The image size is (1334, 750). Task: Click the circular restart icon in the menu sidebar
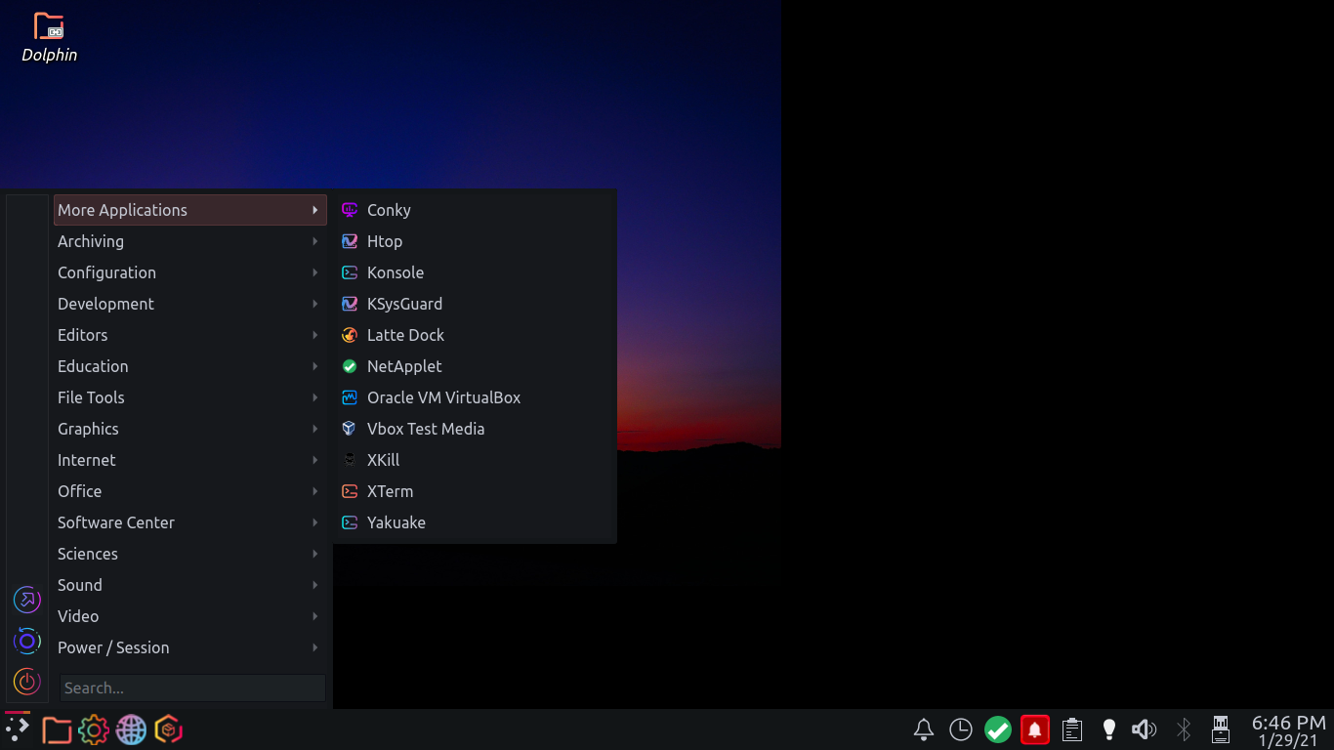pos(27,641)
